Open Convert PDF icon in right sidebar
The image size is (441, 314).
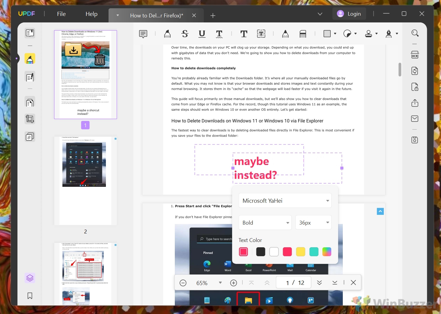click(x=415, y=71)
